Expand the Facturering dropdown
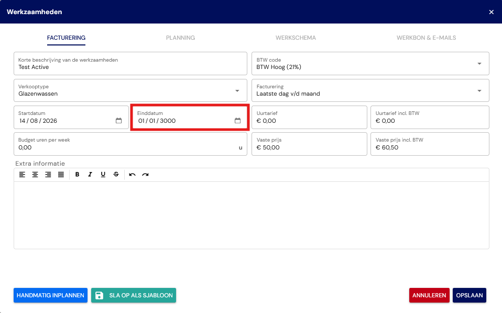The width and height of the screenshot is (502, 313). pyautogui.click(x=479, y=91)
